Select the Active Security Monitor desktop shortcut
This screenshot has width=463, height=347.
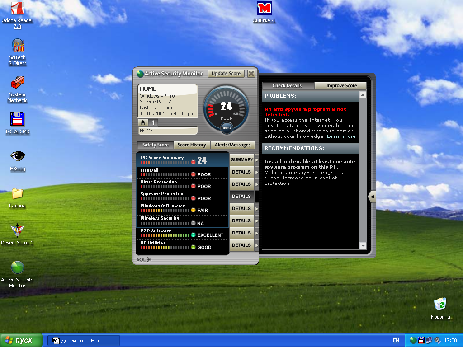[18, 274]
